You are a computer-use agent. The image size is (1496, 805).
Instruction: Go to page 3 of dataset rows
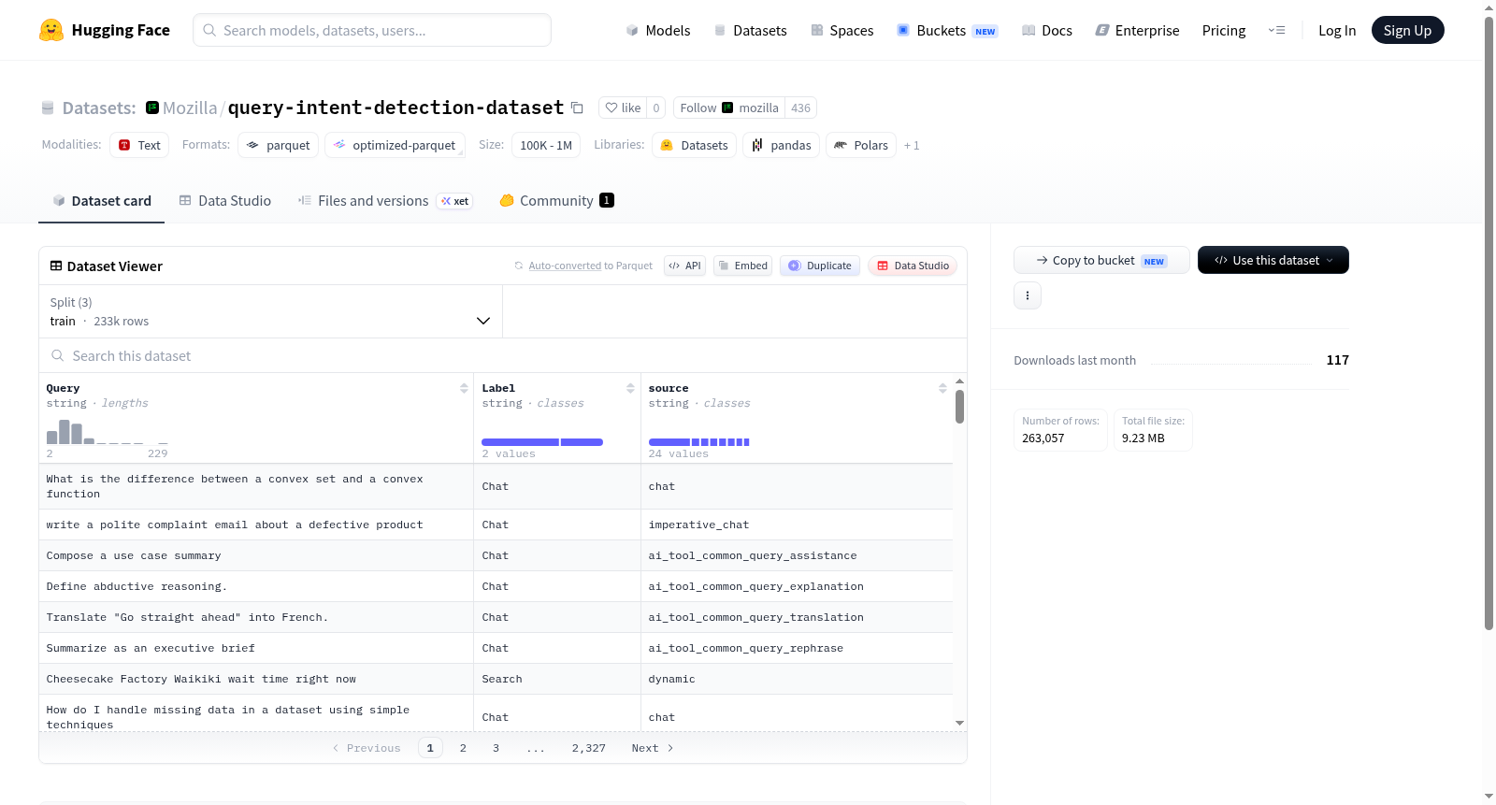[x=496, y=748]
